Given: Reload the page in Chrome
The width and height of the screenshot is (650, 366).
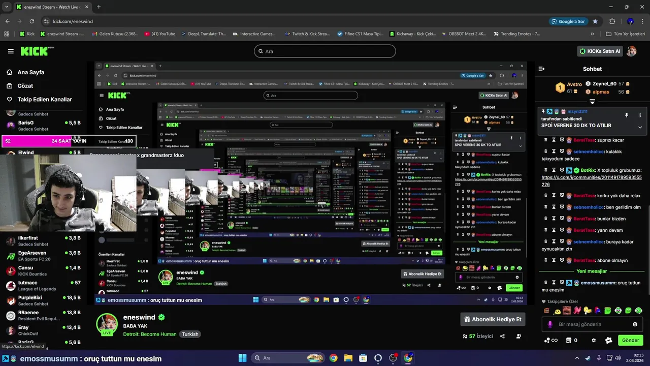Looking at the screenshot, I should 31,21.
